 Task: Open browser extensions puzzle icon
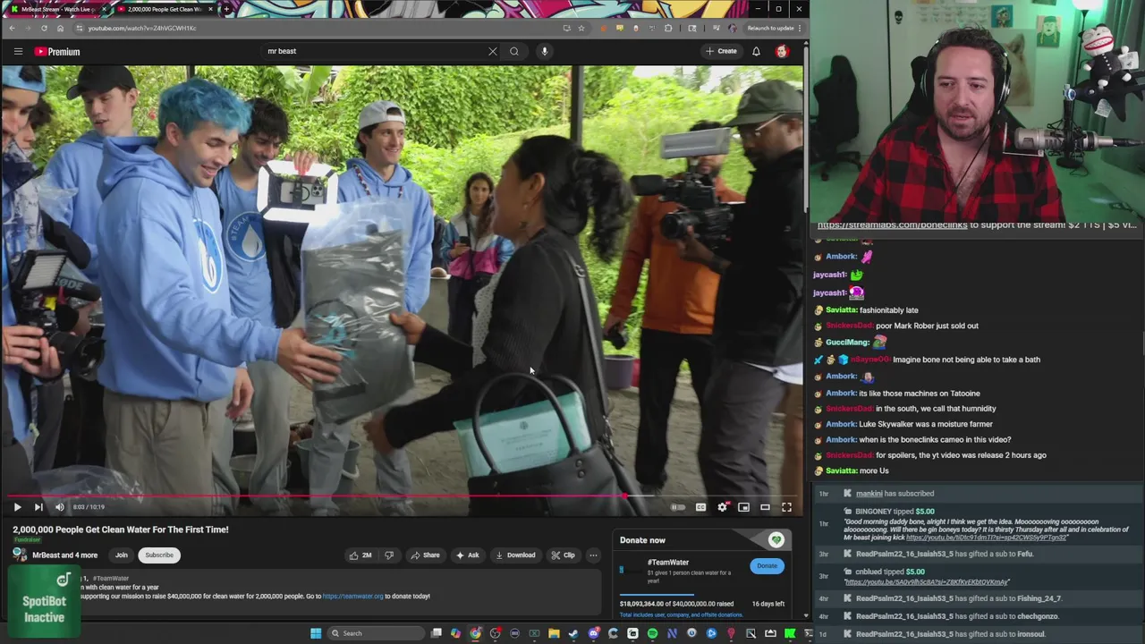point(668,28)
